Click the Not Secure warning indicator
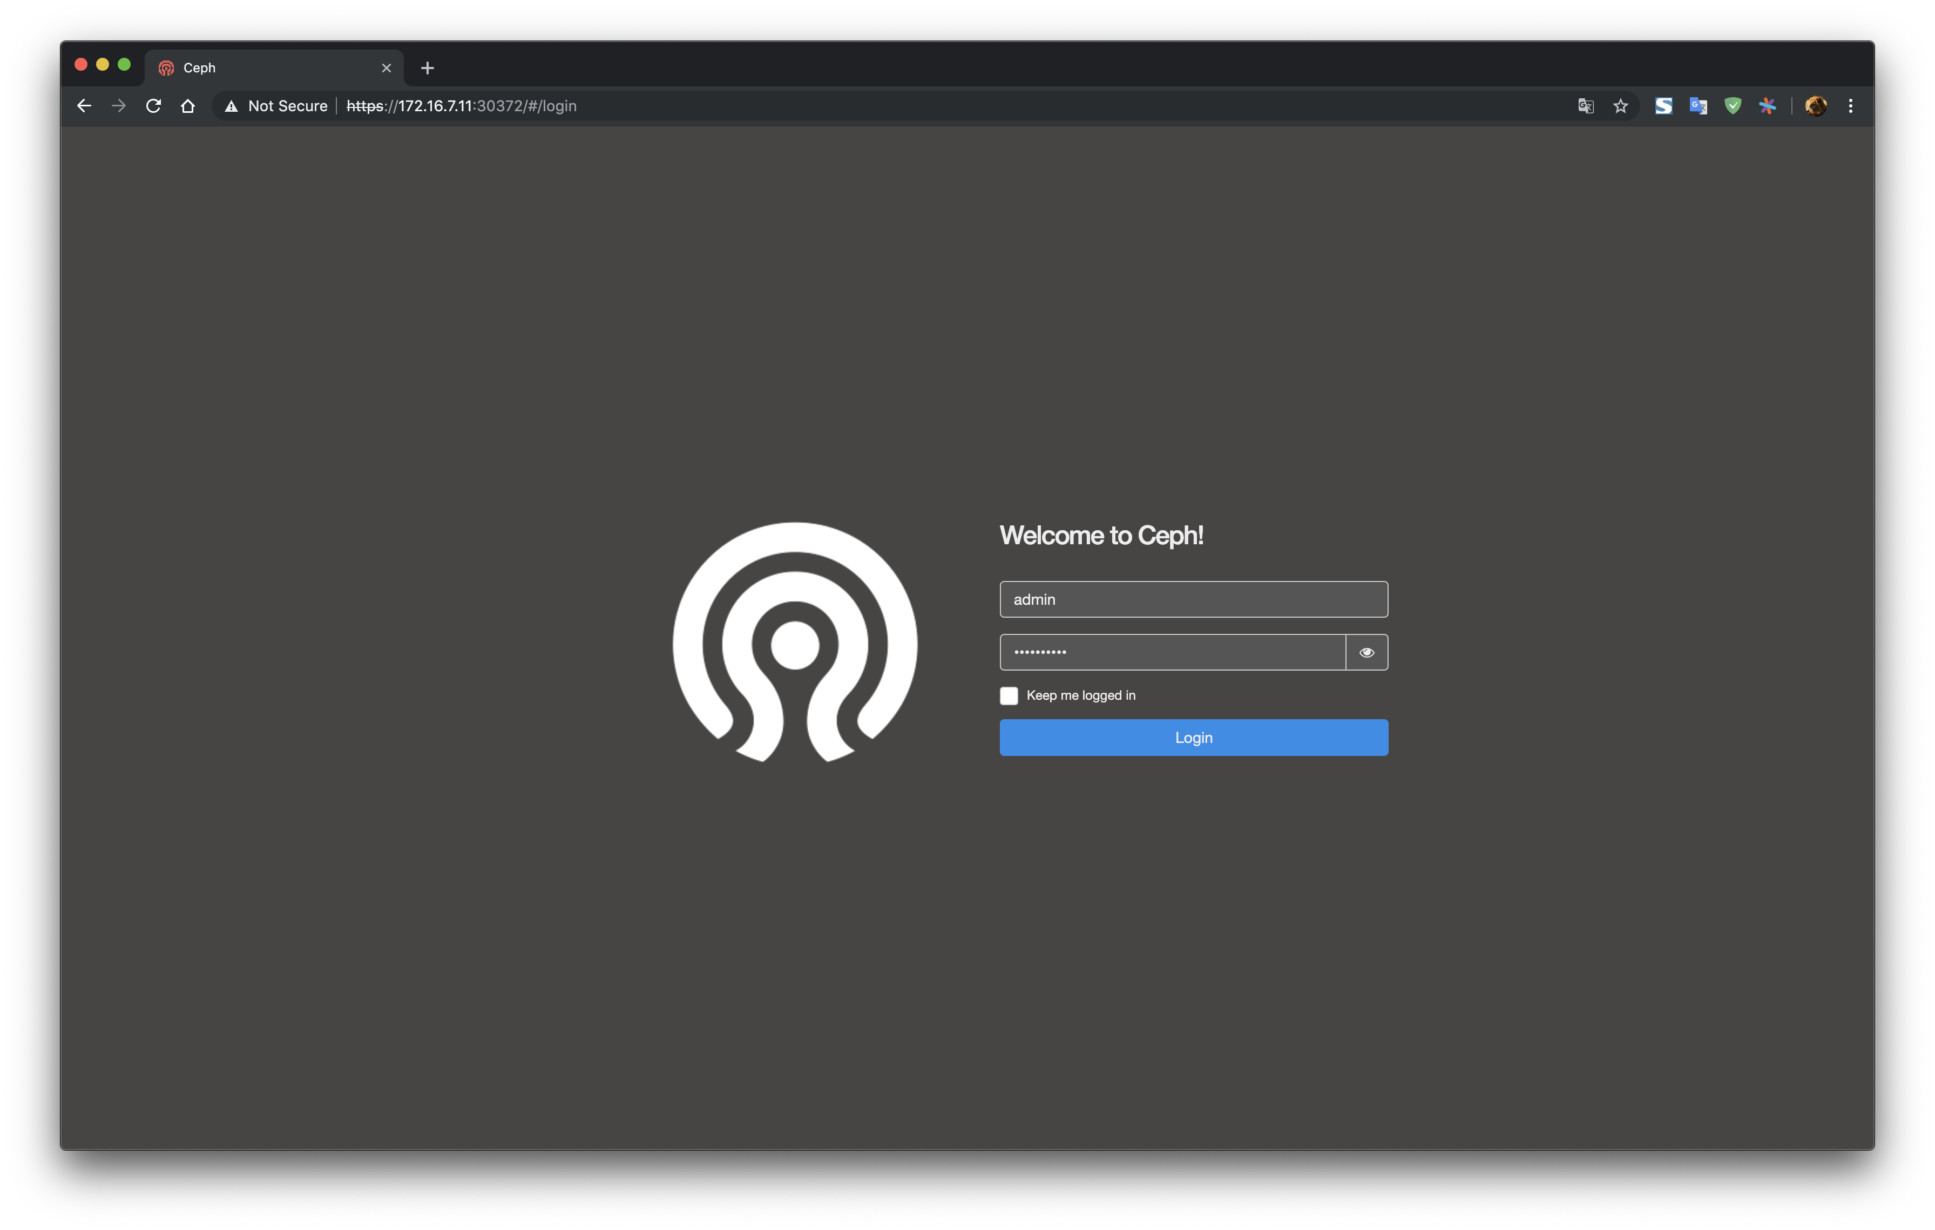 [276, 106]
